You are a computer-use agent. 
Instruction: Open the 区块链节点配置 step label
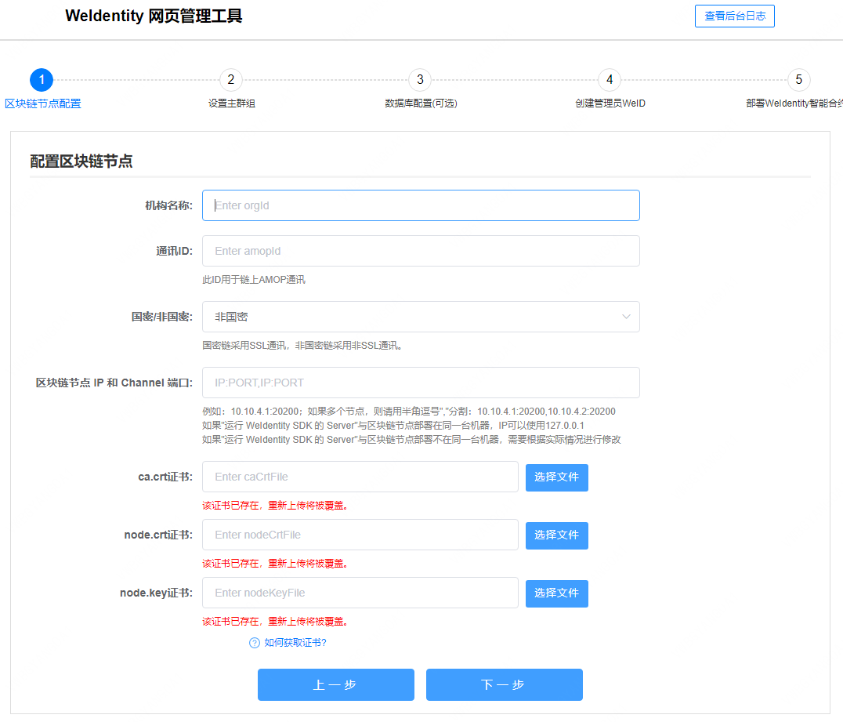pos(42,103)
